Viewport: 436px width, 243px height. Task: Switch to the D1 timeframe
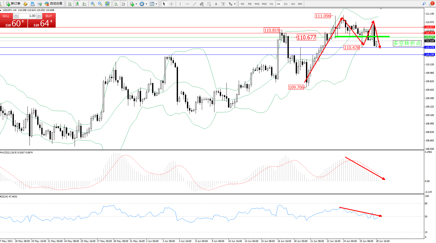(x=286, y=4)
